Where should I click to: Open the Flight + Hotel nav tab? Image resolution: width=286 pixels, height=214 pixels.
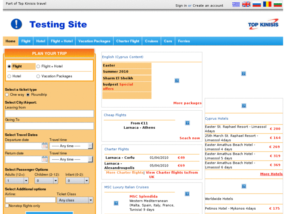[62, 41]
